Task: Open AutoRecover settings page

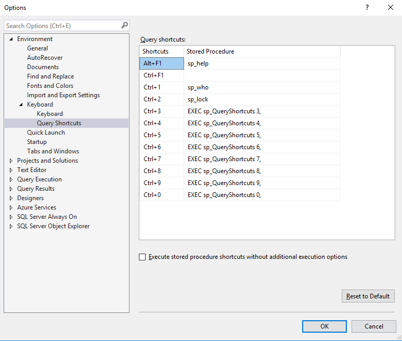Action: [x=45, y=58]
